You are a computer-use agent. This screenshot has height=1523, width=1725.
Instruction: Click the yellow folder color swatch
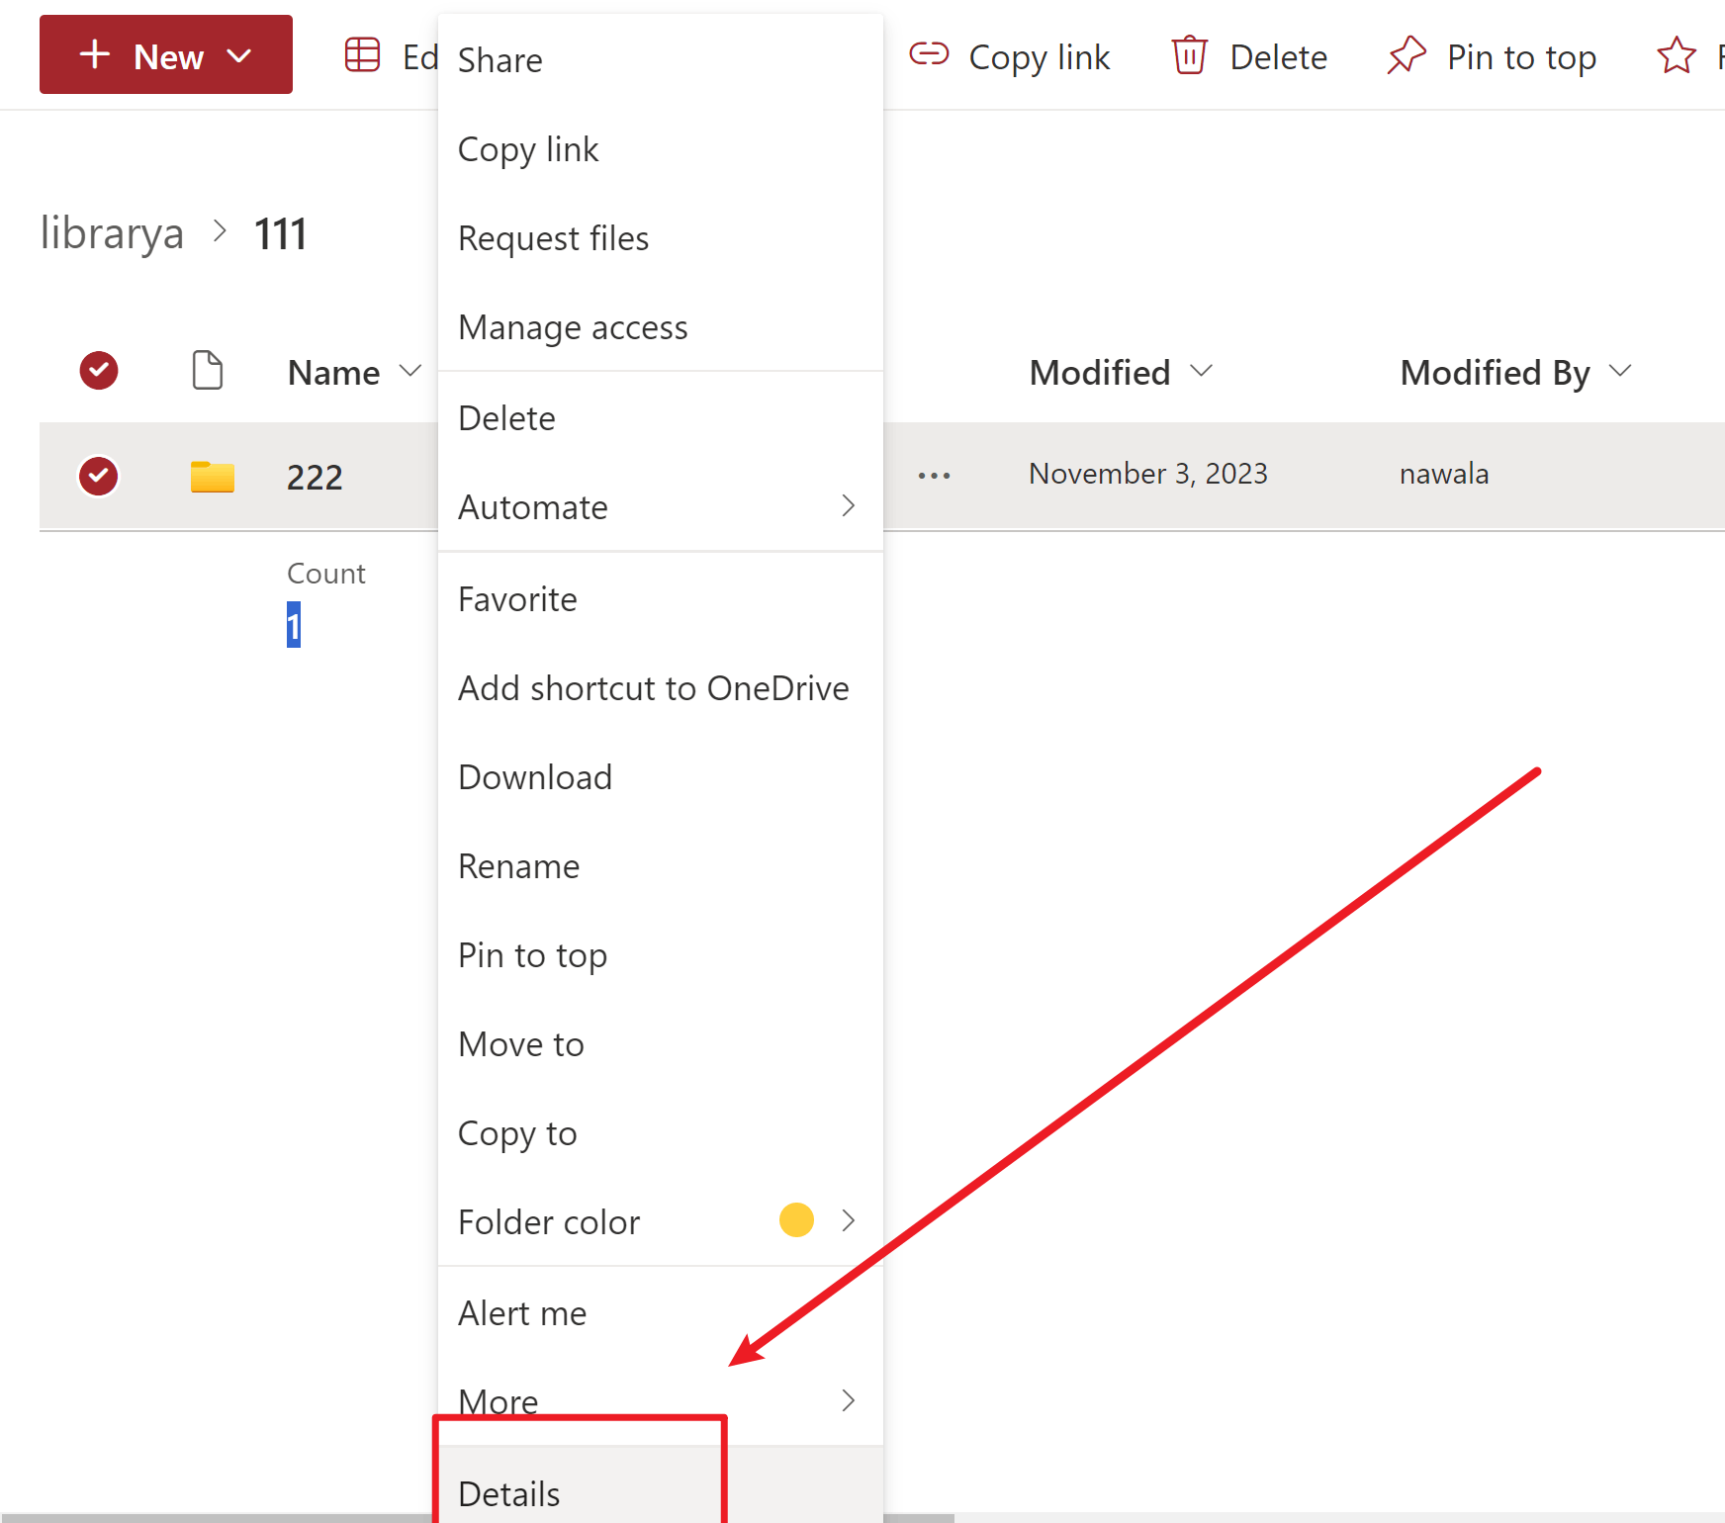(796, 1220)
